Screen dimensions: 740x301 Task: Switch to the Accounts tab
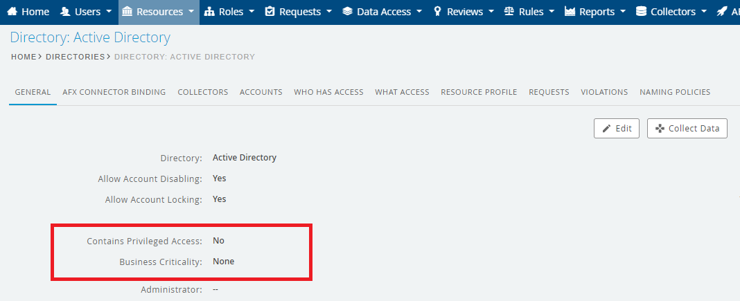[261, 92]
